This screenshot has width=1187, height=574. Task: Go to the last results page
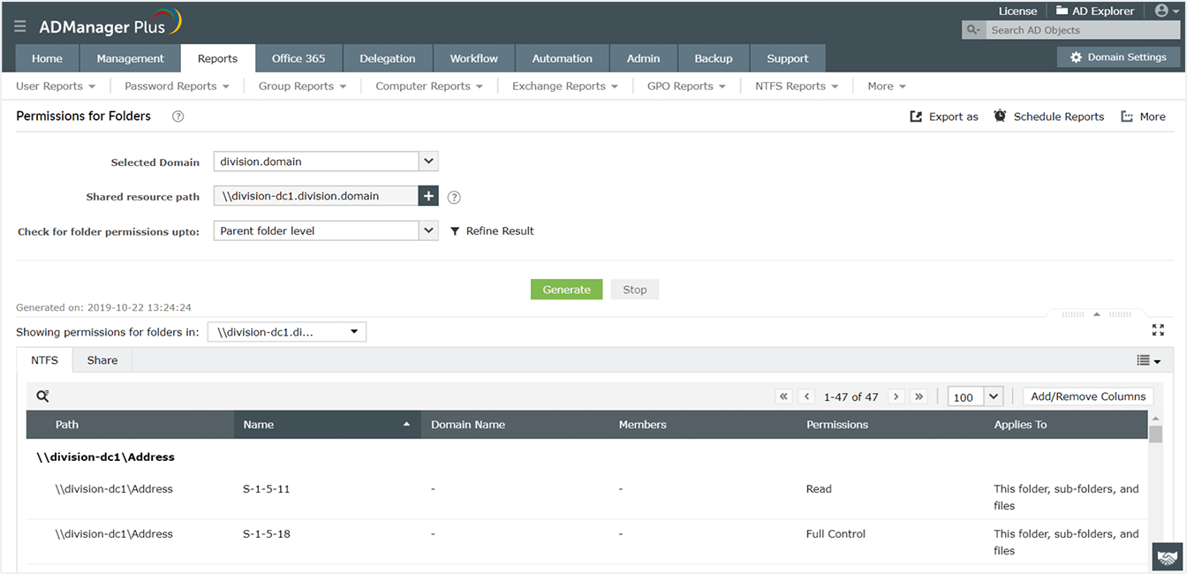click(x=919, y=397)
